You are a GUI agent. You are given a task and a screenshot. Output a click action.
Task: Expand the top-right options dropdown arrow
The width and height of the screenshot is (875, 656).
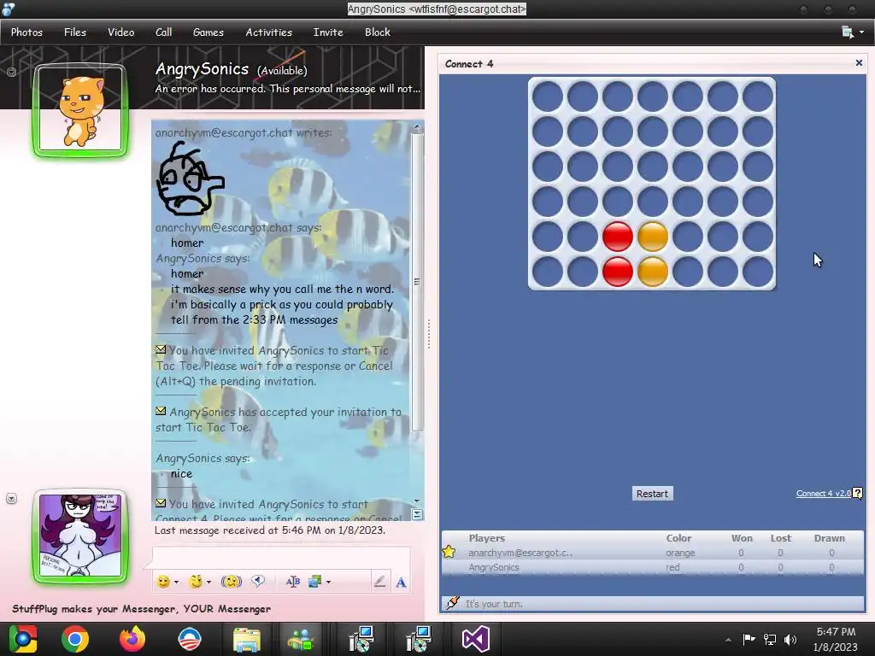click(861, 32)
